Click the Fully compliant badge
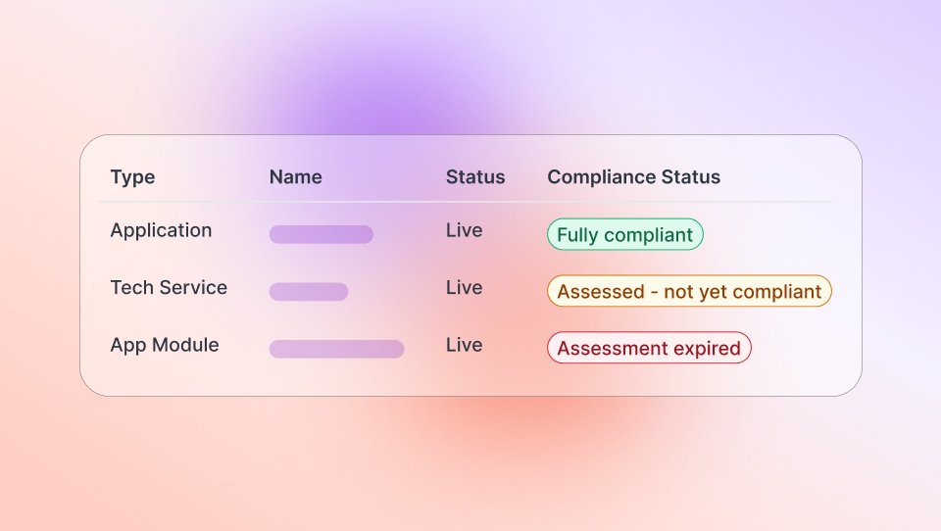 (624, 234)
